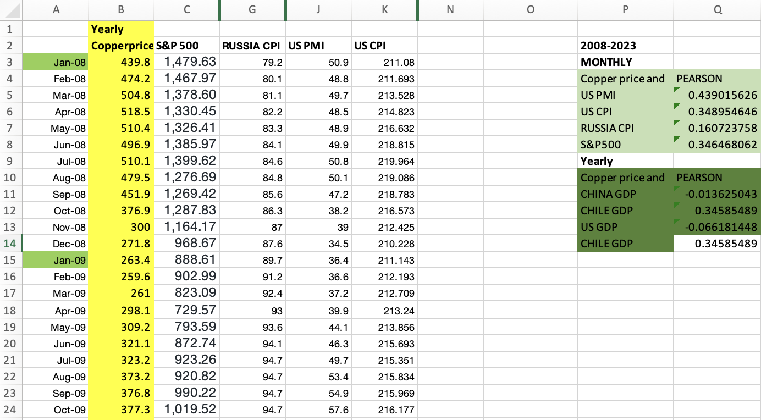Select column N header

pyautogui.click(x=450, y=9)
